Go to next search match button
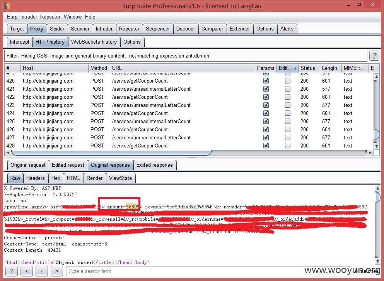 click(x=56, y=271)
